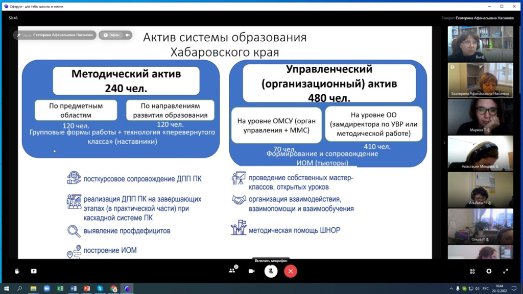Toggle the system speaker volume icon
The width and height of the screenshot is (523, 294).
click(x=478, y=288)
